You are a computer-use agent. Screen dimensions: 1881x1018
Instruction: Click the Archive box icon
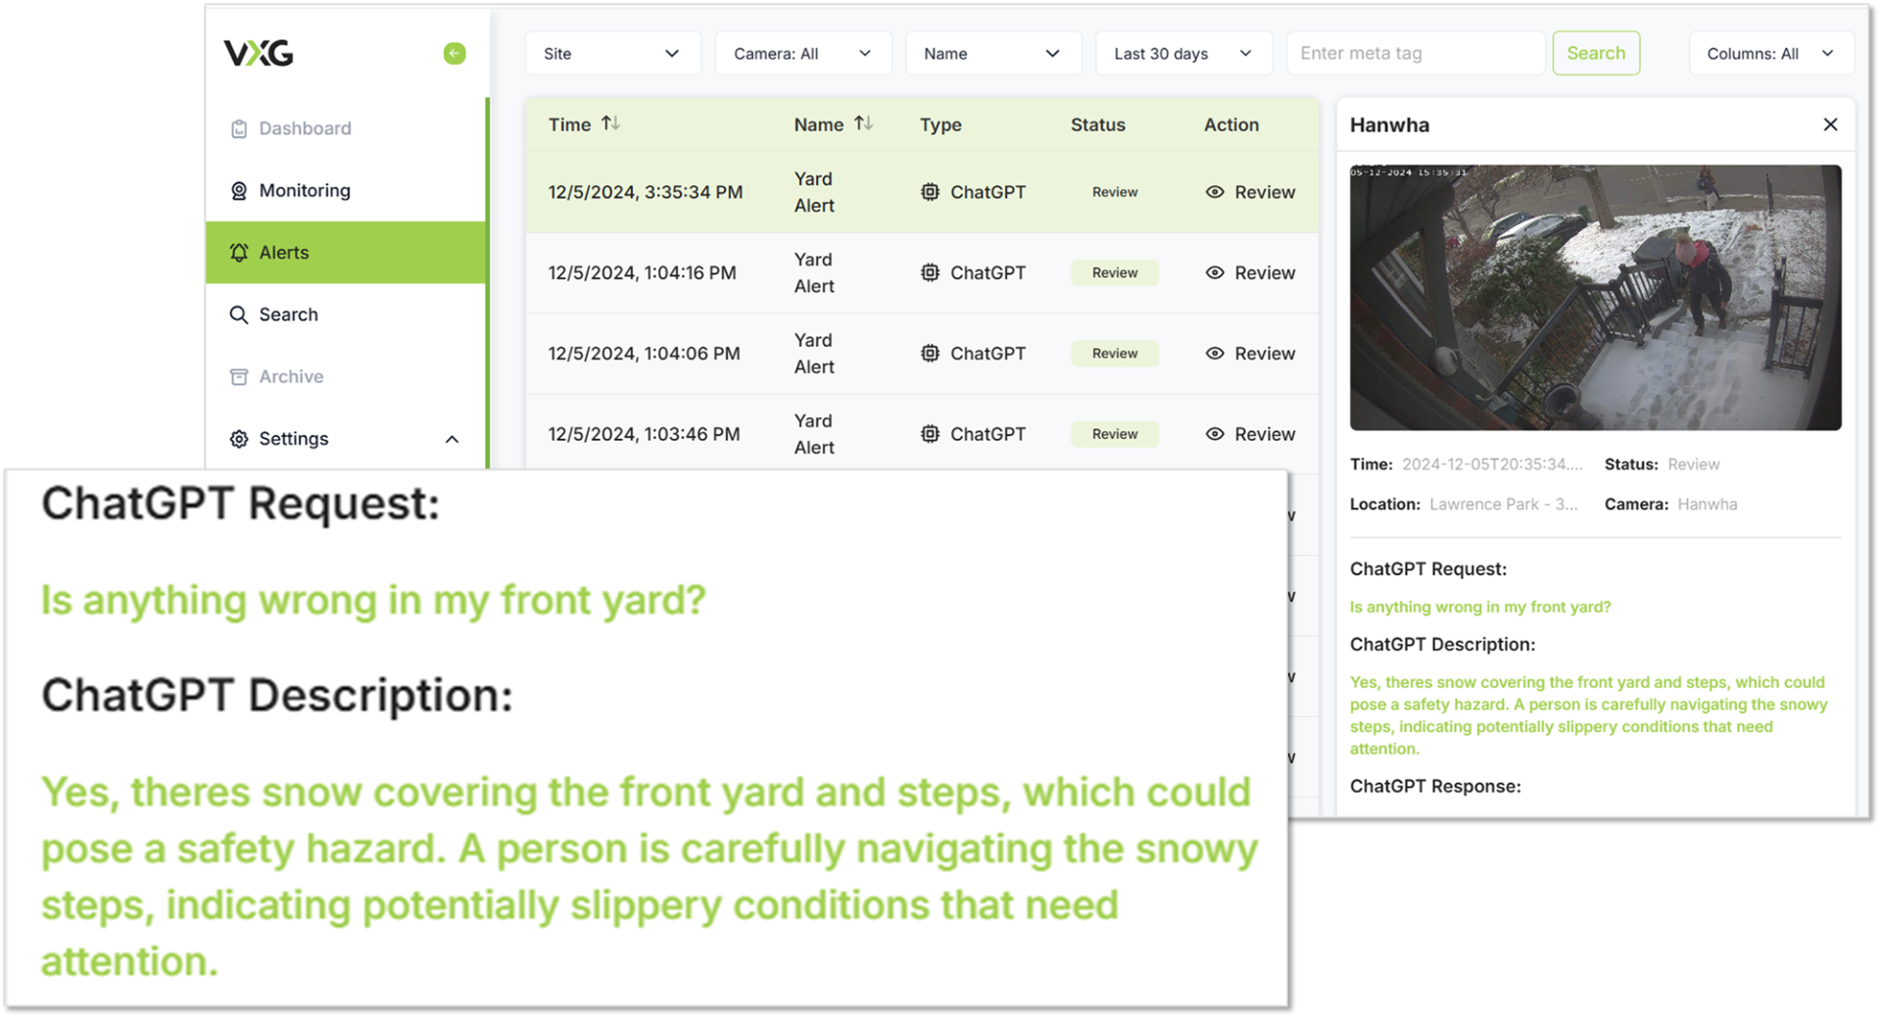tap(239, 377)
